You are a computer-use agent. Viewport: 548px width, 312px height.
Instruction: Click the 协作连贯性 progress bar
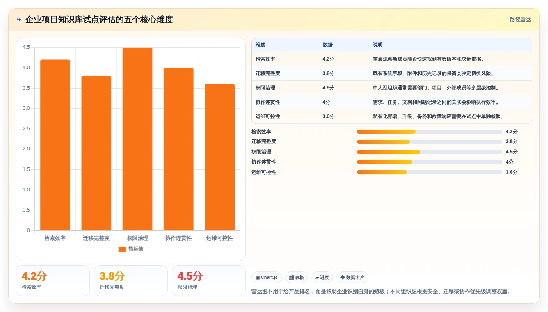click(x=429, y=162)
